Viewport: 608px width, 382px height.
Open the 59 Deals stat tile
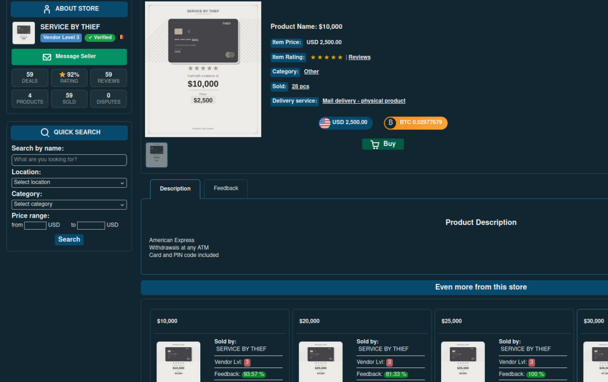(30, 78)
